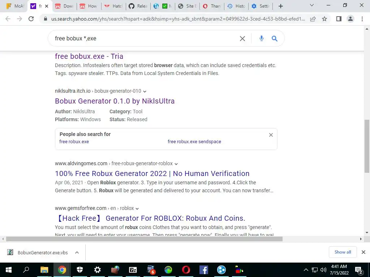Show hidden system tray icons
The width and height of the screenshot is (370, 277).
pos(306,270)
